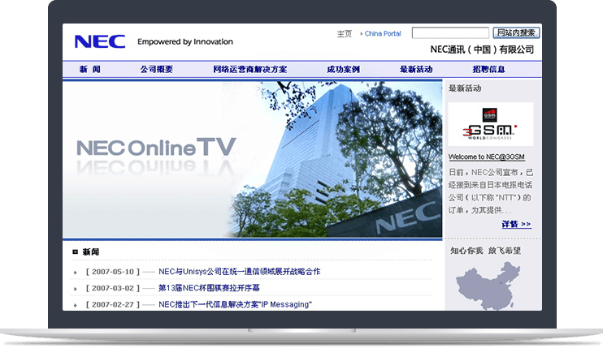Select 招聘信息 in the navigation bar
603x348 pixels.
click(x=488, y=70)
